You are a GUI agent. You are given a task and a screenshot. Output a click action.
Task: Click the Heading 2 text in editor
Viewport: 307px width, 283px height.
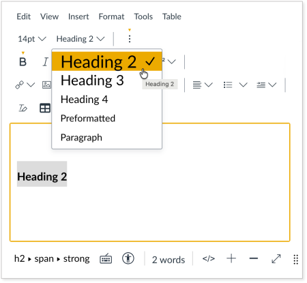[42, 177]
